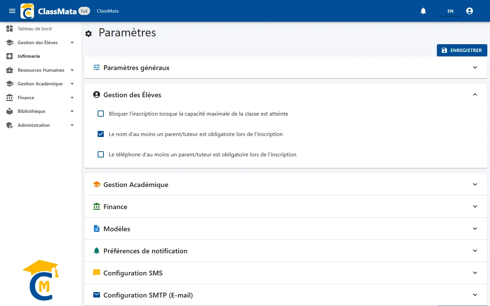Screen dimensions: 490x306
Task: Click the Paramètres généraux sliders icon
Action: pos(97,67)
